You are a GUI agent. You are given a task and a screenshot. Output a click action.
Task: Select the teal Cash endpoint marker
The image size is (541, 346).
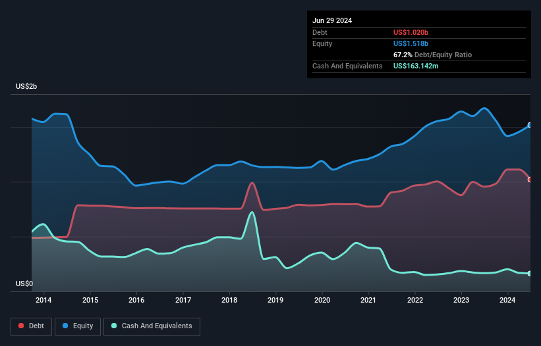(x=530, y=274)
